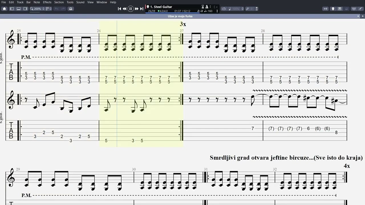The width and height of the screenshot is (365, 205).
Task: Open the Tools menu
Action: (x=70, y=2)
